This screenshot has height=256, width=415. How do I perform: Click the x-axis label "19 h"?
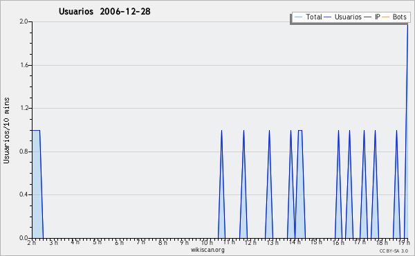click(404, 242)
